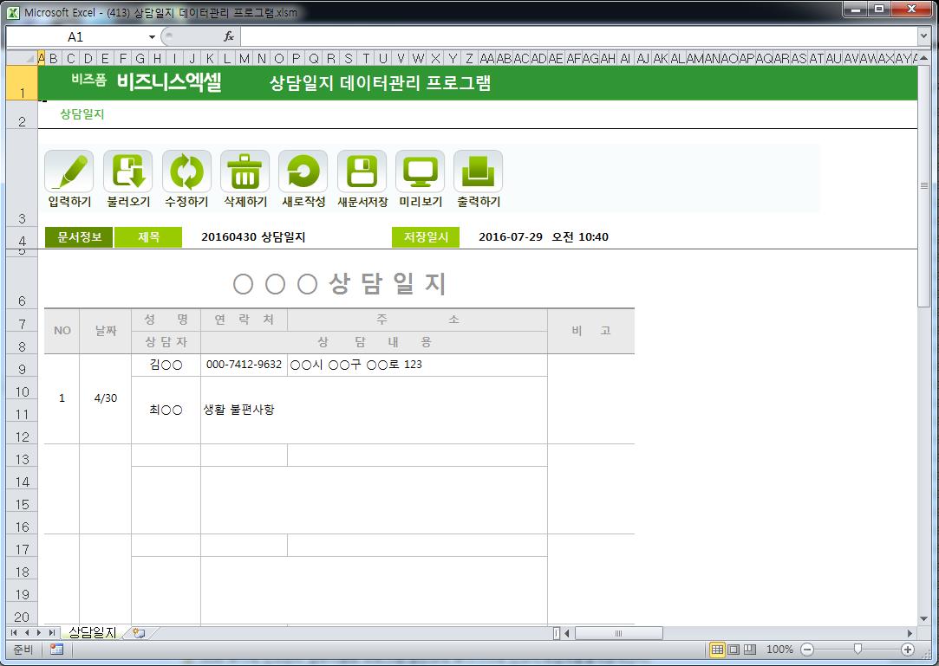Click the insert new worksheet tab icon

[x=140, y=632]
